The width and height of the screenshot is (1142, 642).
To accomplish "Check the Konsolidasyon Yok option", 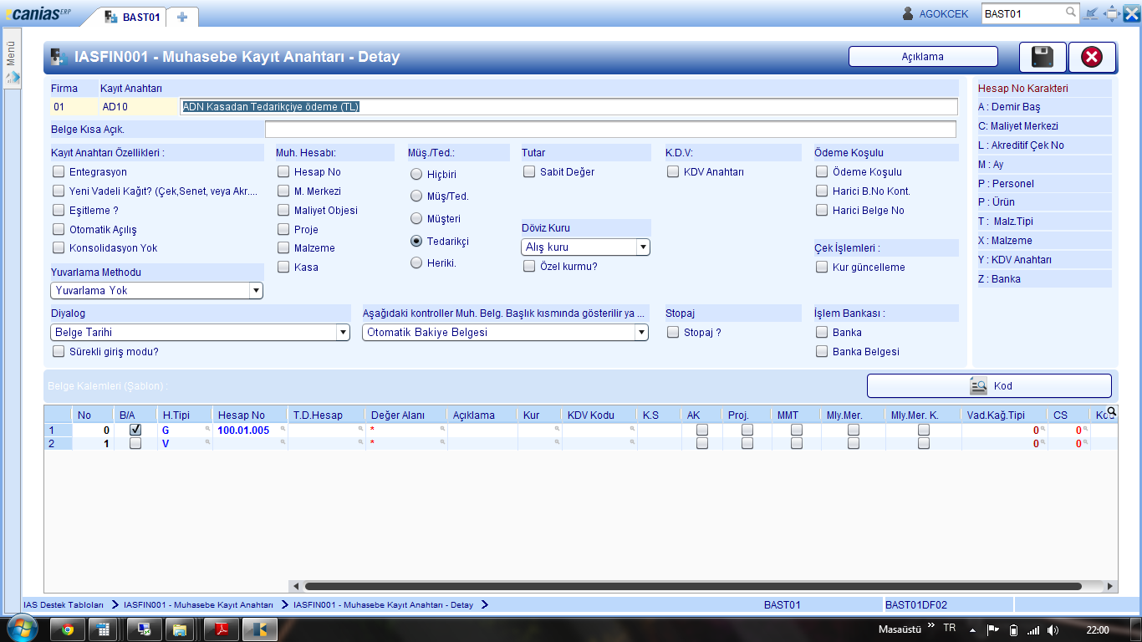I will tap(59, 247).
